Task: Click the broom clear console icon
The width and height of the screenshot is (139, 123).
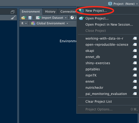Action: pos(13,17)
